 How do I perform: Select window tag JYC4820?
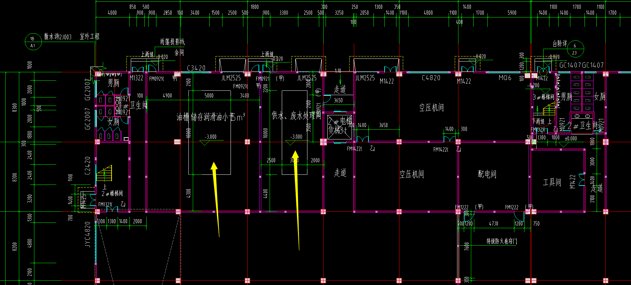tap(88, 235)
